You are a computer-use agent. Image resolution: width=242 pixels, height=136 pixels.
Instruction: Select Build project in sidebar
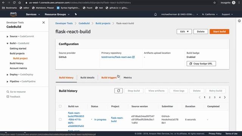[20, 58]
